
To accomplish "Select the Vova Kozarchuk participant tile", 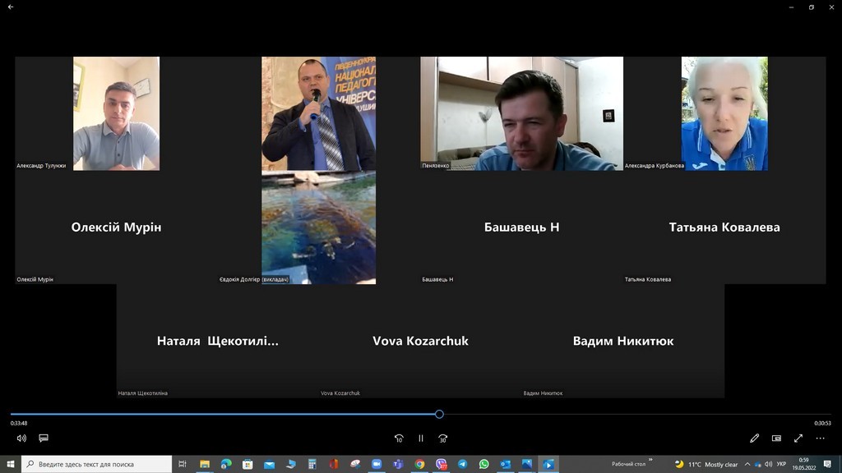I will (420, 341).
